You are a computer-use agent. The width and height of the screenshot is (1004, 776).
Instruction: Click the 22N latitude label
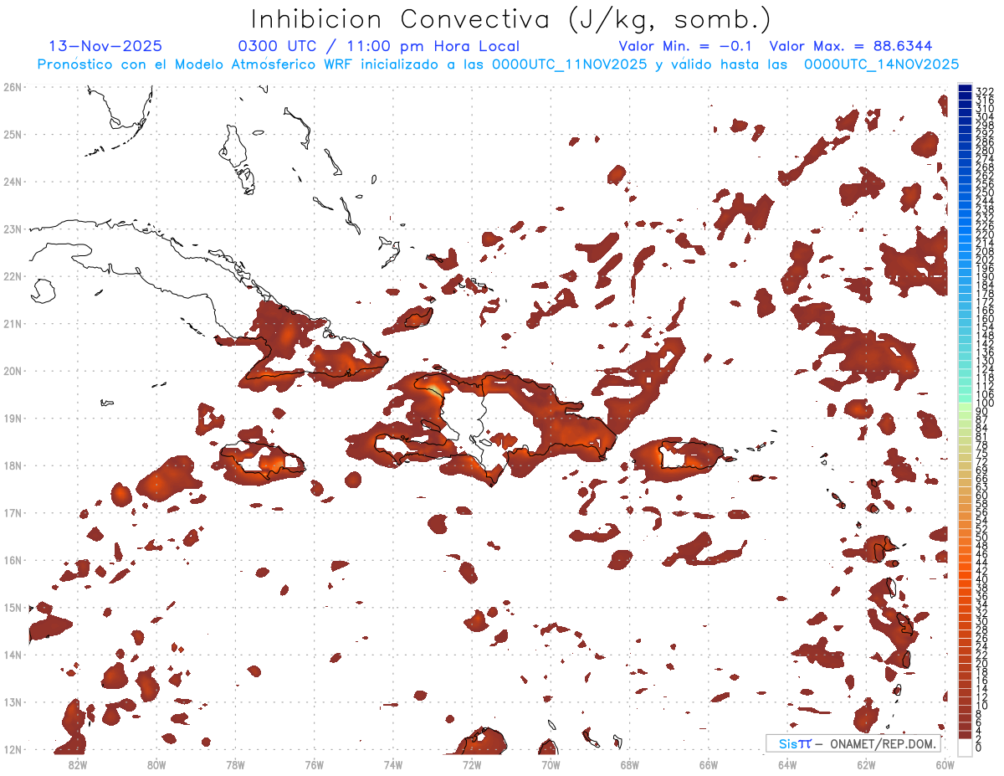tap(12, 275)
